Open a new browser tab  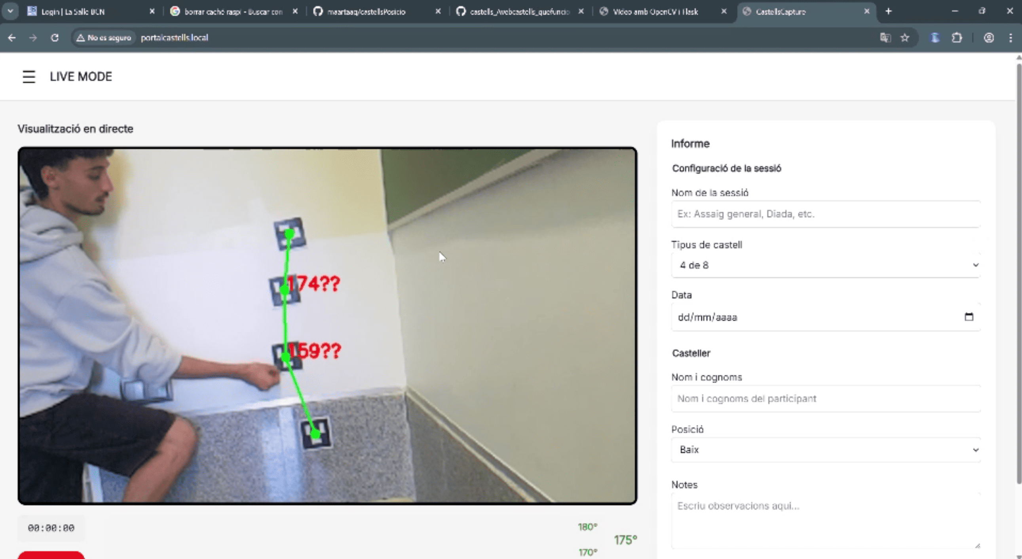[x=888, y=11]
